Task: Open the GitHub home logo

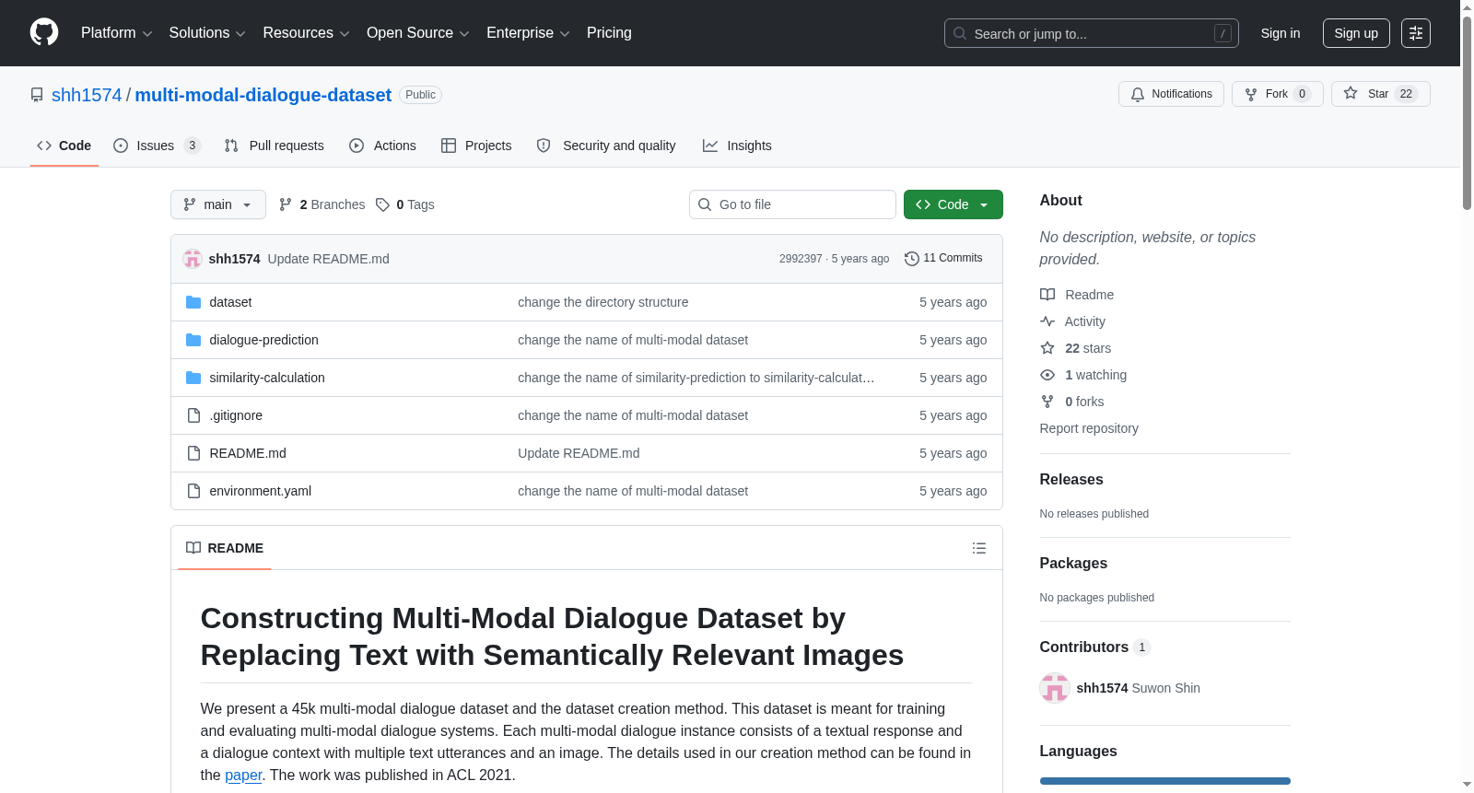Action: pyautogui.click(x=44, y=33)
